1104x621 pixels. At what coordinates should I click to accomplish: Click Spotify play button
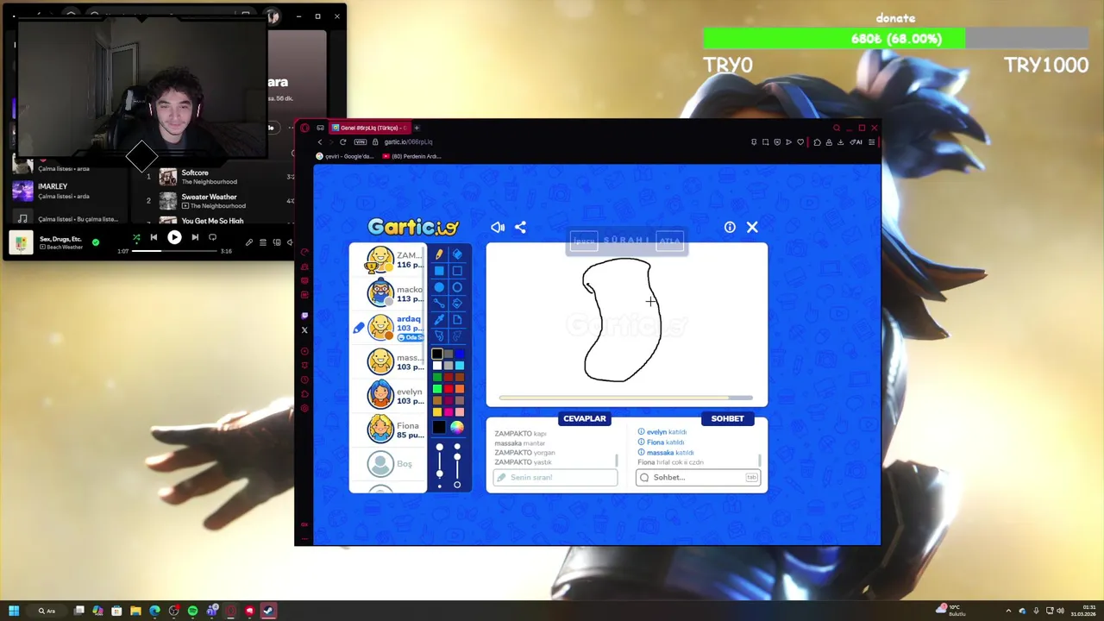pyautogui.click(x=174, y=237)
